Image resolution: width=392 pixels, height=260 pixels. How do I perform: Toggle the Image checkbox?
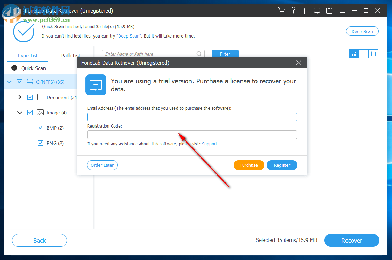point(30,113)
